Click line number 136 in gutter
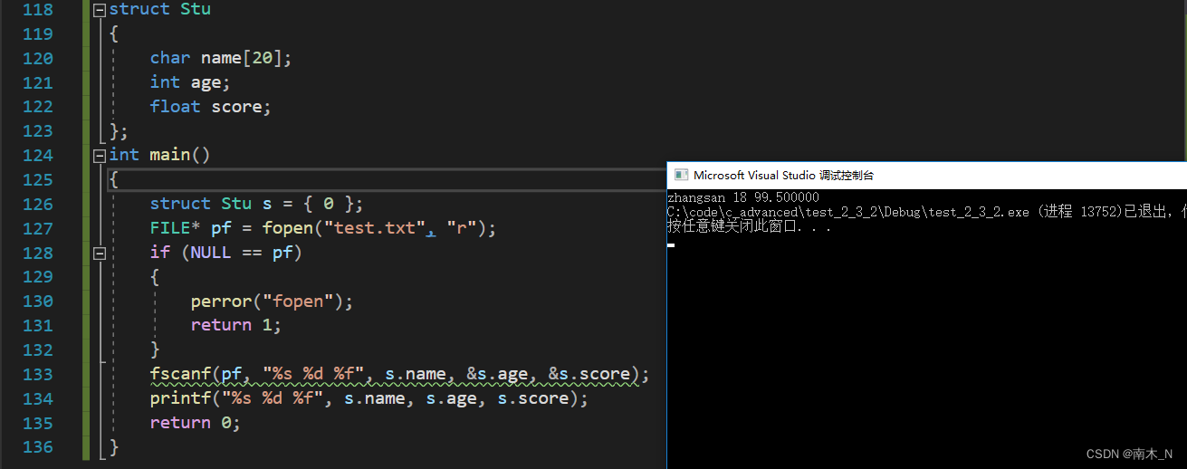The height and width of the screenshot is (469, 1187). point(36,446)
